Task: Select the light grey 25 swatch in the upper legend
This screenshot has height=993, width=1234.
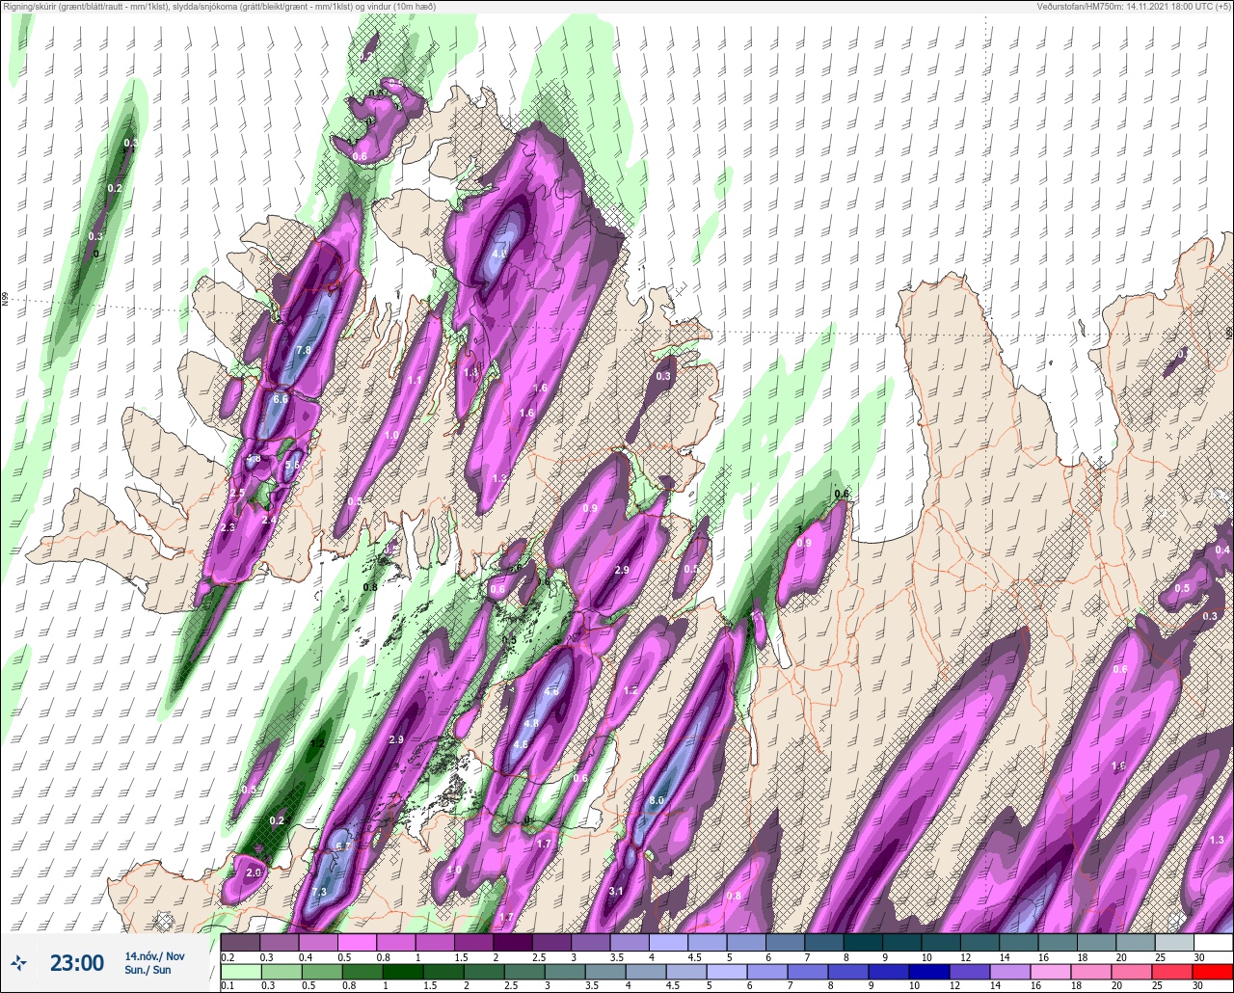Action: click(1175, 942)
